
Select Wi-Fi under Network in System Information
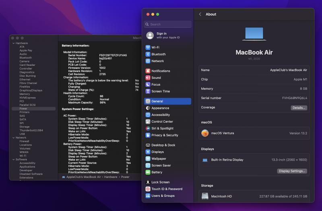pos(23,156)
